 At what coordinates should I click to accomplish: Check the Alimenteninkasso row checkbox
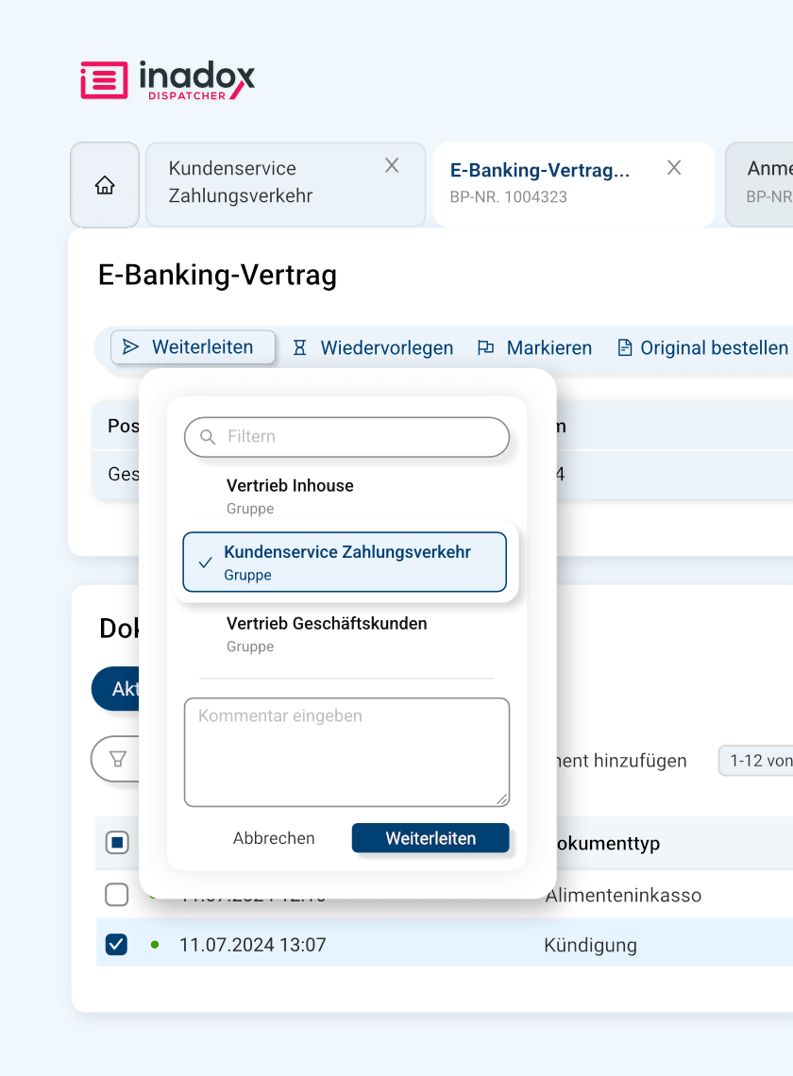(x=117, y=895)
